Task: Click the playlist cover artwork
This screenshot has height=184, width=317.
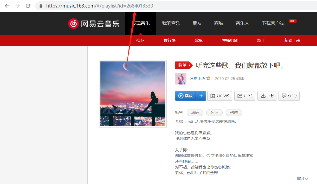Action: click(133, 94)
